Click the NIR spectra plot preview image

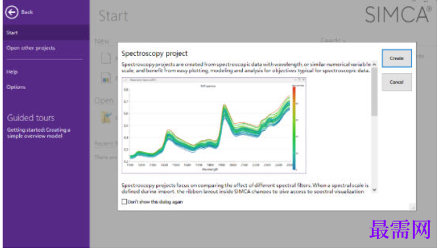214,125
